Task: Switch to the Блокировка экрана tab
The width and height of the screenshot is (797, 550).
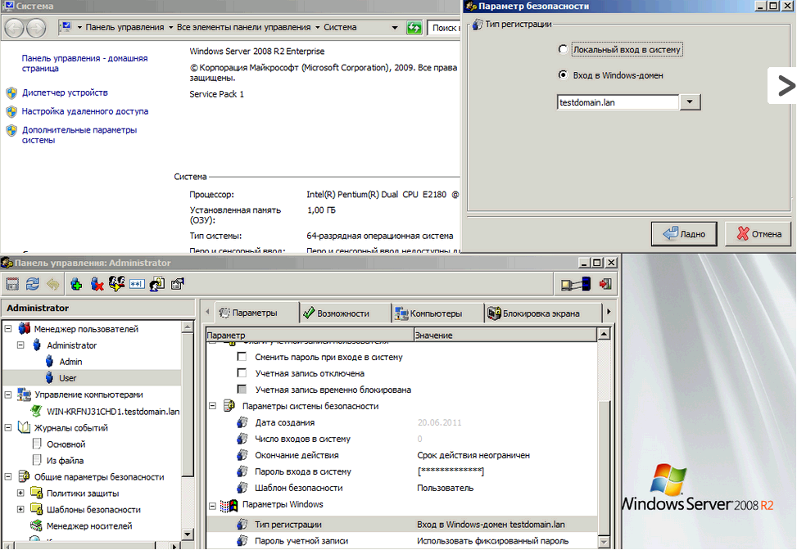Action: pyautogui.click(x=542, y=313)
